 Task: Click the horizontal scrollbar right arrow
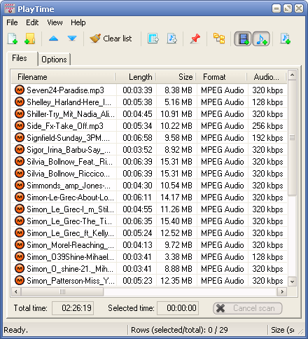click(x=282, y=291)
